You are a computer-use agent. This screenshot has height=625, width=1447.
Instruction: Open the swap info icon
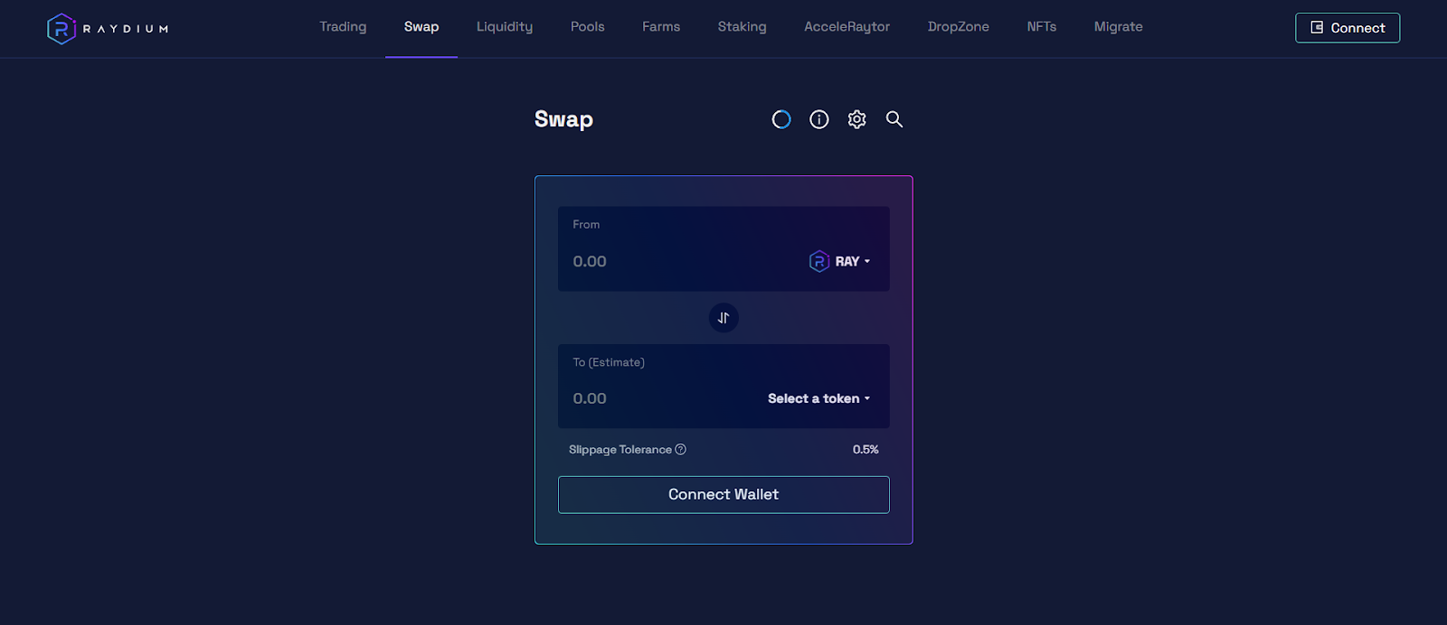(x=819, y=119)
